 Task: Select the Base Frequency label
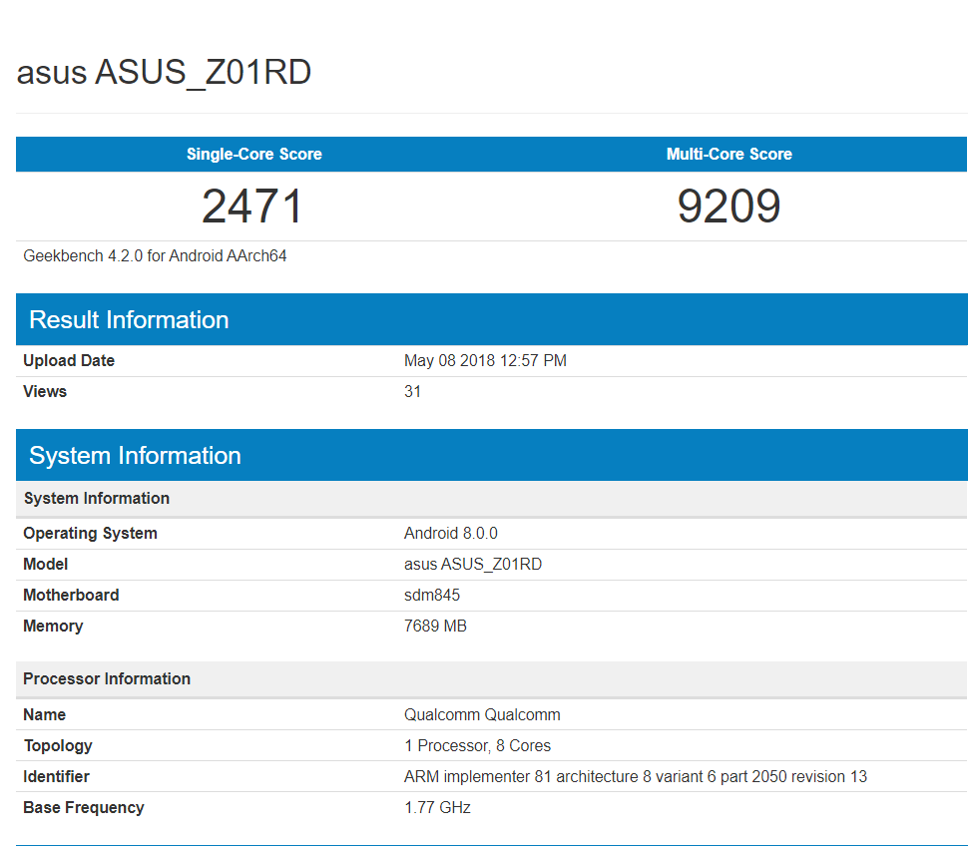pyautogui.click(x=84, y=808)
